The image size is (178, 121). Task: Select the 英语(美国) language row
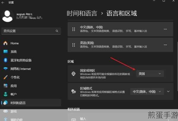pos(120,45)
